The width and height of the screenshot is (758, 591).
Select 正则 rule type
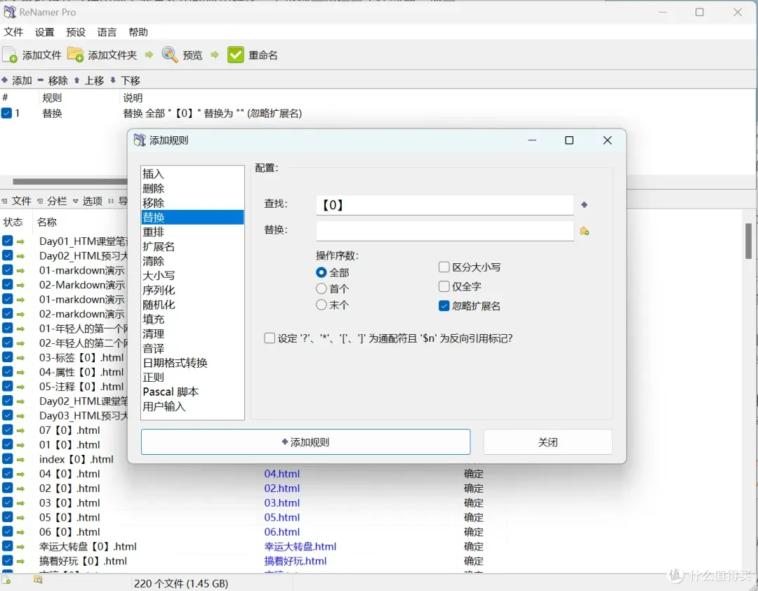pos(192,377)
